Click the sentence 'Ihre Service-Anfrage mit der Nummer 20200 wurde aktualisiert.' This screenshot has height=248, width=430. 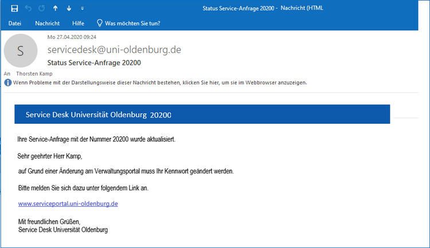tap(96, 139)
